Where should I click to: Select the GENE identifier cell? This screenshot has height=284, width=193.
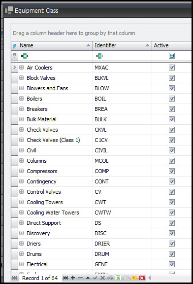[122, 264]
